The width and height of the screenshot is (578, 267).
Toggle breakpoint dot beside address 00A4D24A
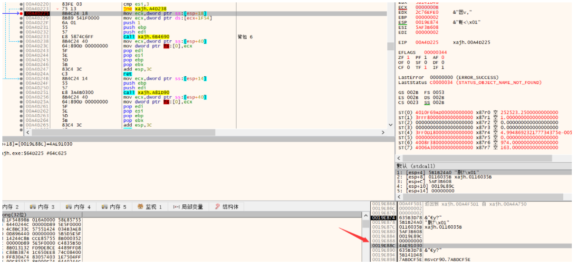point(21,74)
